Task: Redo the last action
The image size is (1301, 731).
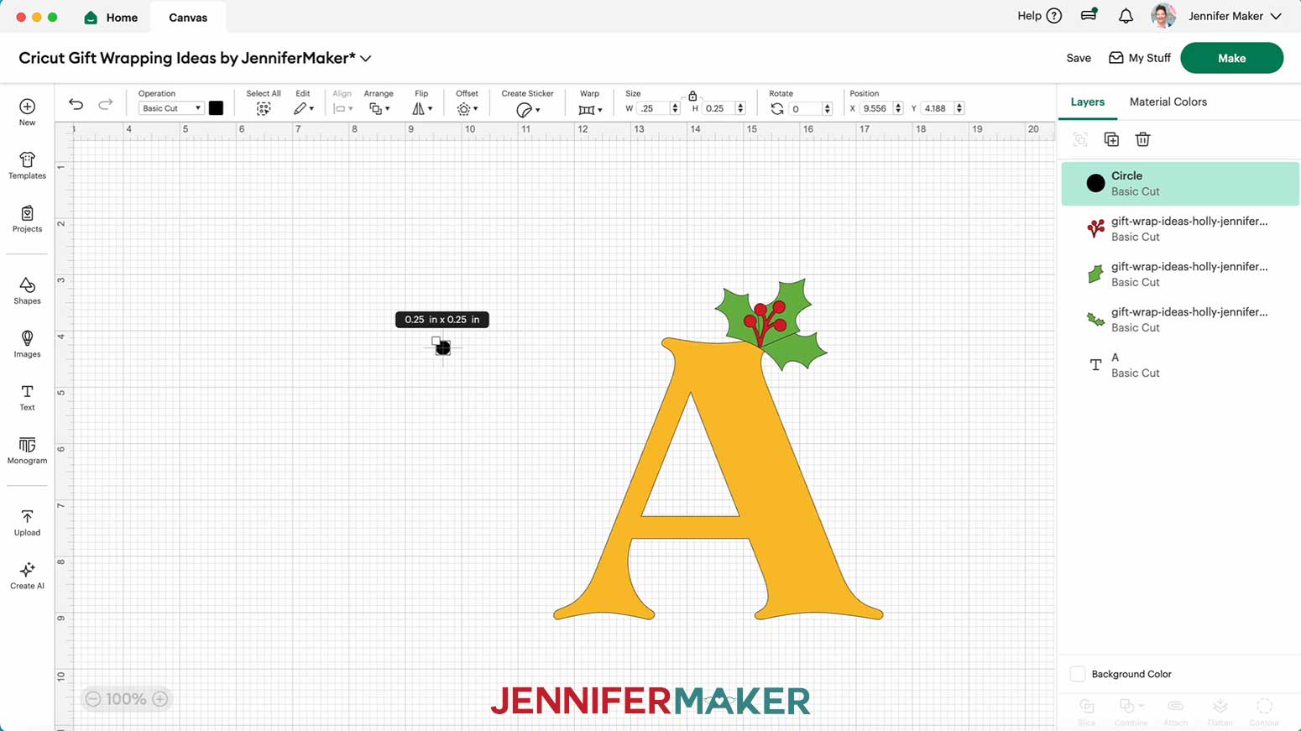Action: click(105, 104)
